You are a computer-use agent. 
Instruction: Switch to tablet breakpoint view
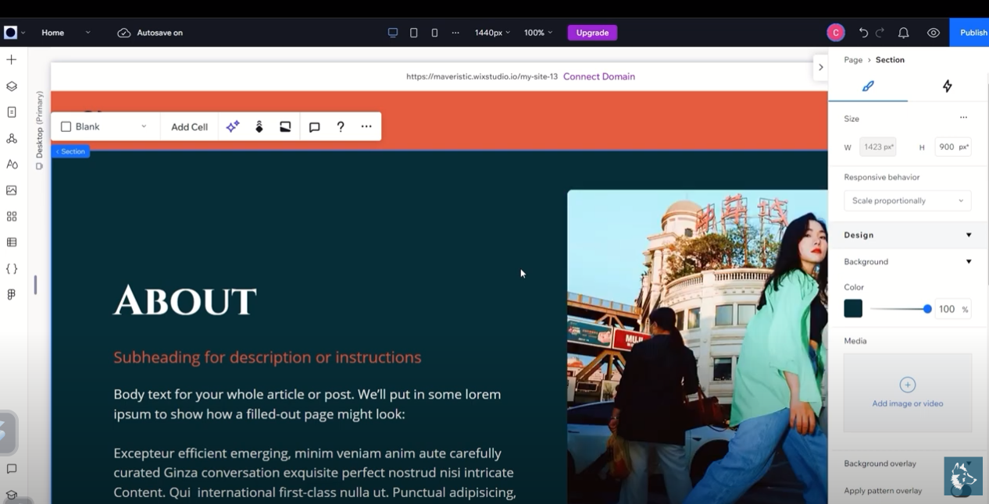point(414,33)
